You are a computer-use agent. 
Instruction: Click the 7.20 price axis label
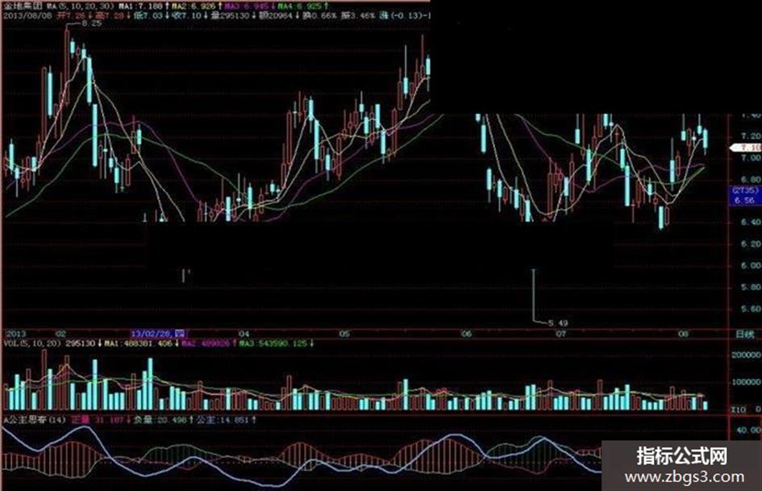(752, 136)
